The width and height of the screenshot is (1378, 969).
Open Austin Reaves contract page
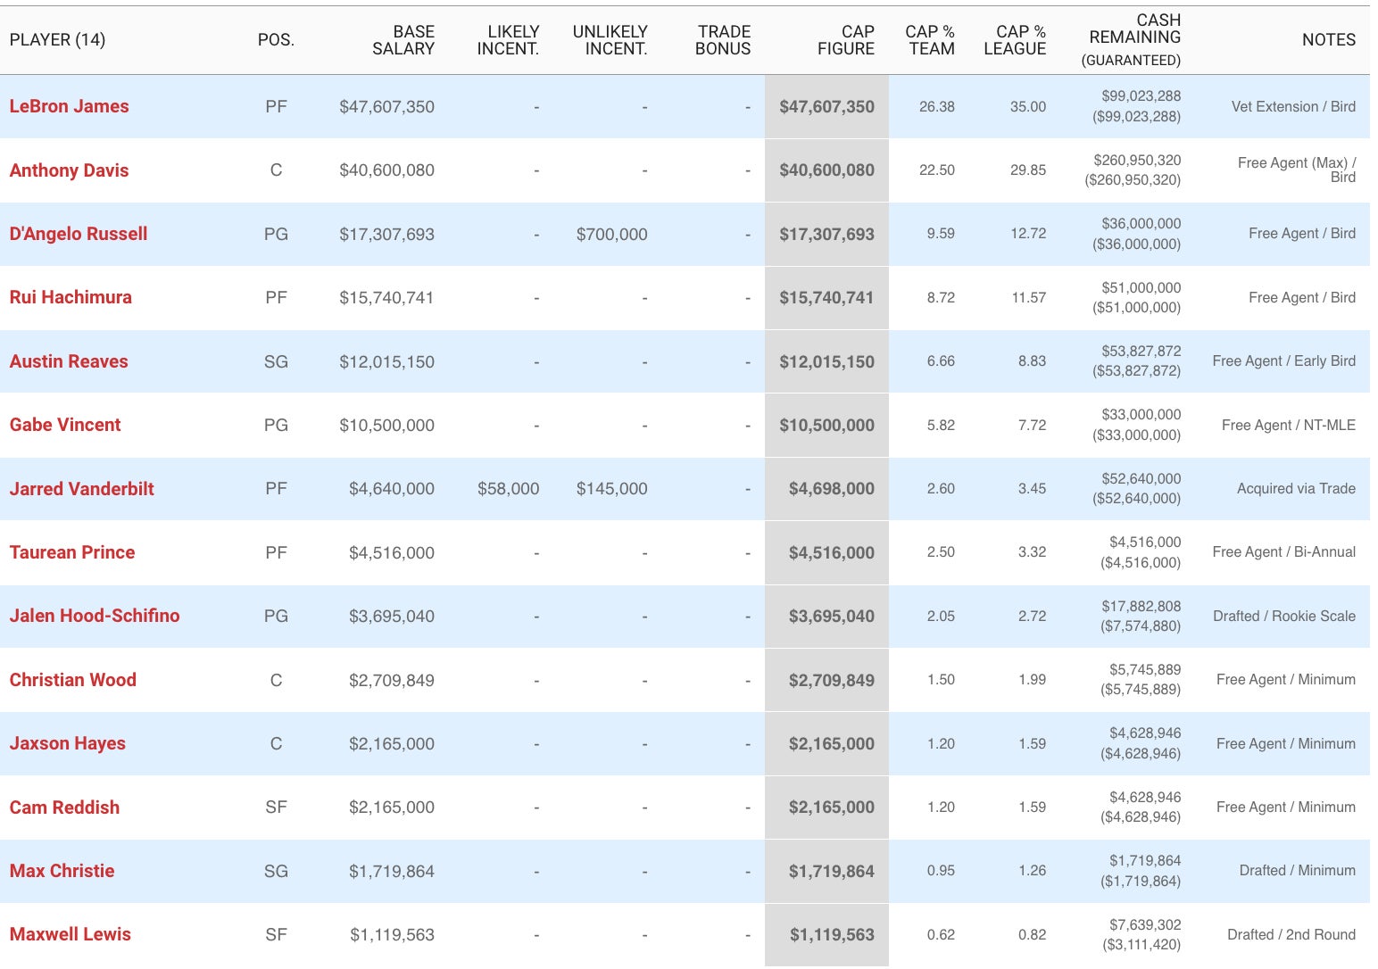(x=69, y=361)
